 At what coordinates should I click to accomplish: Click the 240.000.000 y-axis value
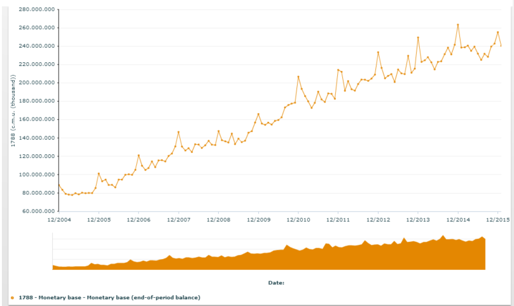click(x=37, y=46)
